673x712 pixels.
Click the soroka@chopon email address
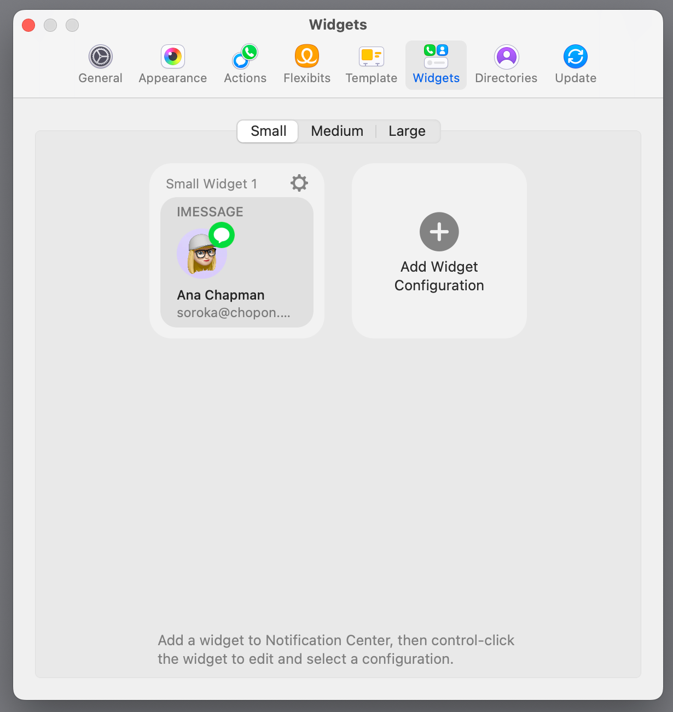pyautogui.click(x=234, y=313)
